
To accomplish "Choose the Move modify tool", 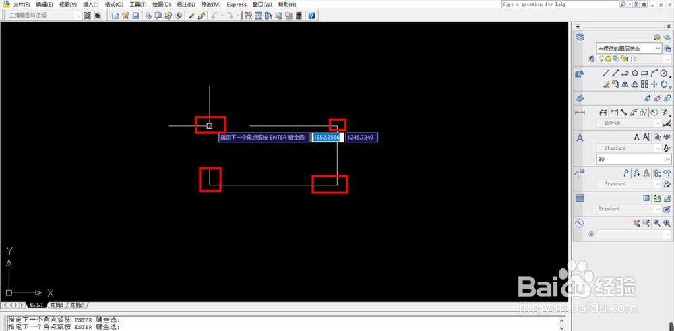I will (x=654, y=84).
